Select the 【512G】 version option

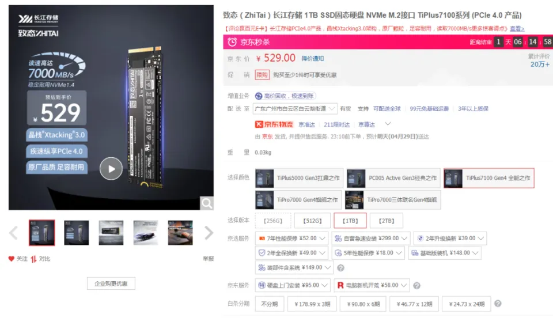312,221
